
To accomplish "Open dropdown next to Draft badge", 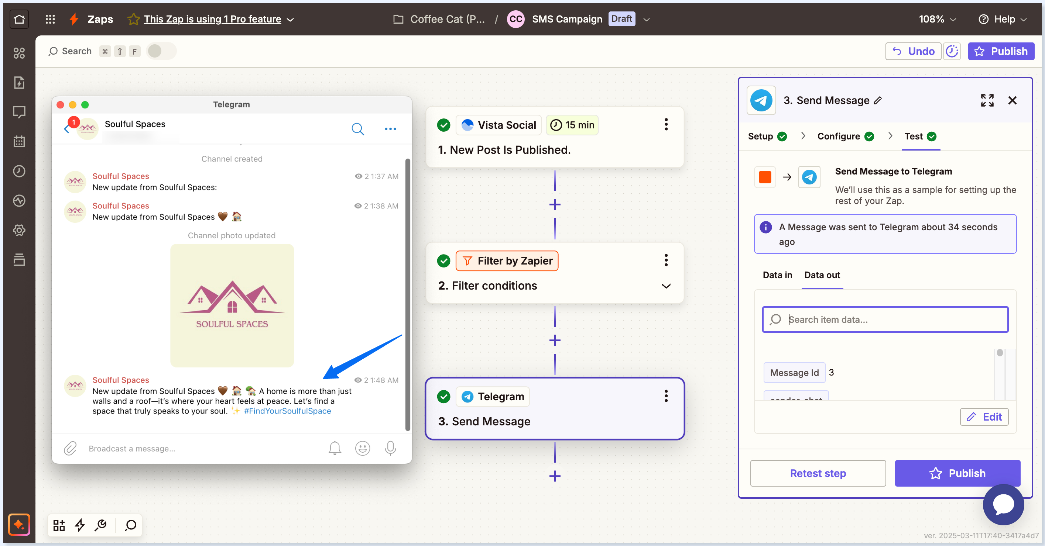I will 647,20.
